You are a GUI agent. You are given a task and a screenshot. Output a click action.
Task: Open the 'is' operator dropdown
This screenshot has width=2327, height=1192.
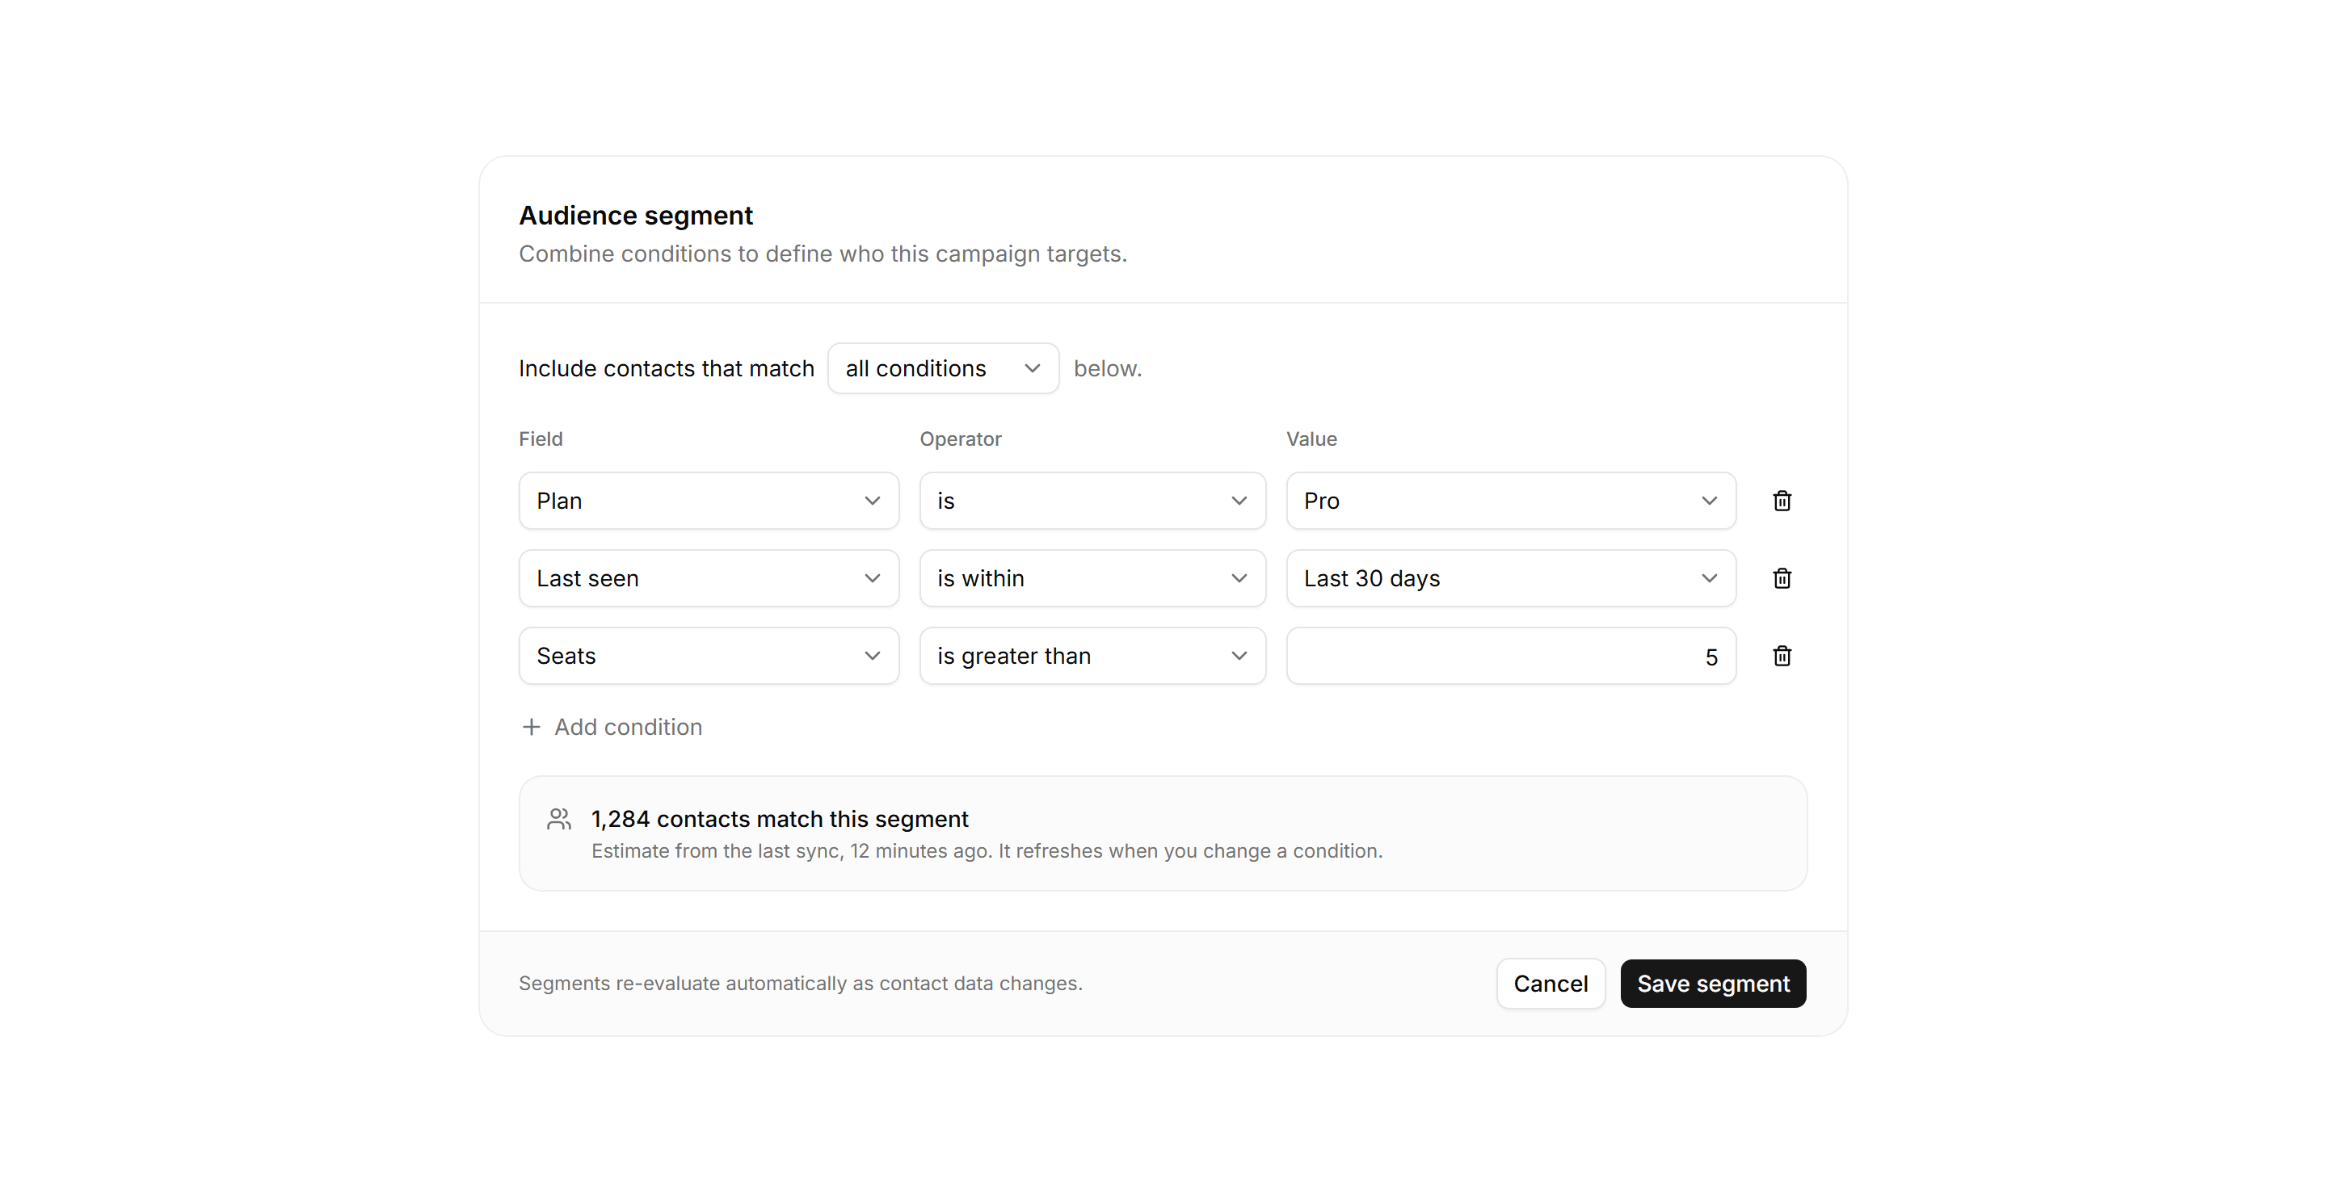coord(1092,500)
